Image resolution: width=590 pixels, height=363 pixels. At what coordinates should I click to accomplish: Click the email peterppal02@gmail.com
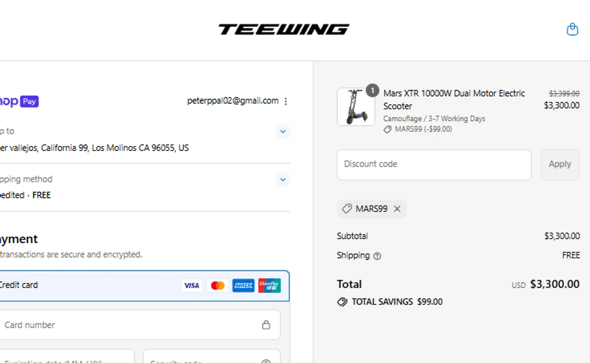233,101
